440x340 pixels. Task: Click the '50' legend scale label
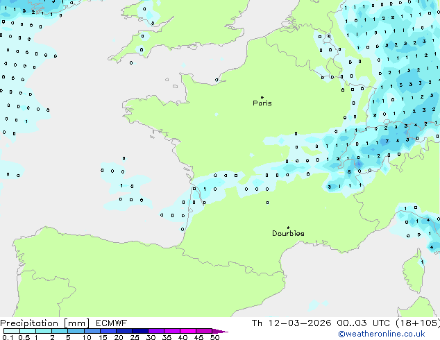click(214, 337)
